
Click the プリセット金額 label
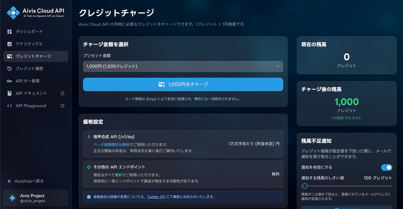pyautogui.click(x=97, y=55)
